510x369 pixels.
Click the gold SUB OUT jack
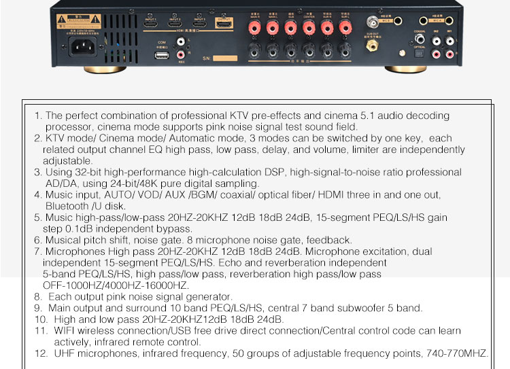click(372, 46)
